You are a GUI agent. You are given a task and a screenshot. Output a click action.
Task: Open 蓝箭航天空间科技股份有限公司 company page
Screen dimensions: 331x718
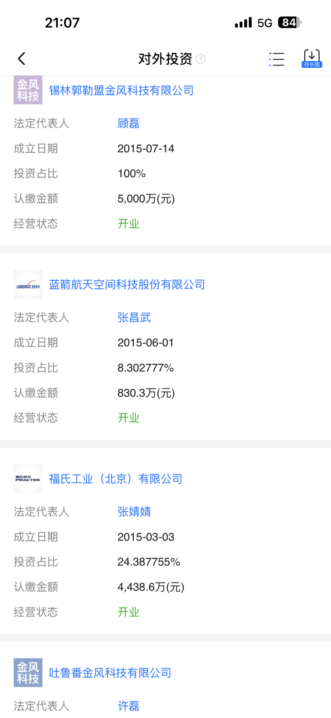pyautogui.click(x=127, y=285)
